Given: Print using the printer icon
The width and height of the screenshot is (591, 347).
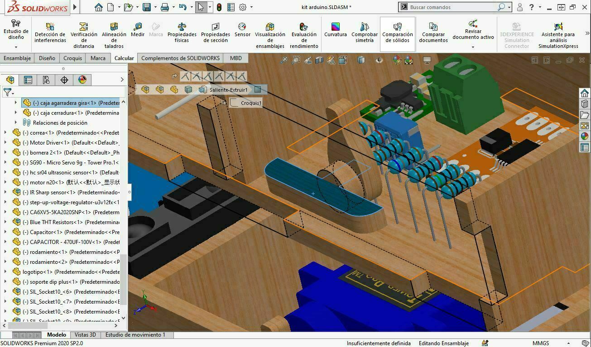Looking at the screenshot, I should tap(165, 7).
